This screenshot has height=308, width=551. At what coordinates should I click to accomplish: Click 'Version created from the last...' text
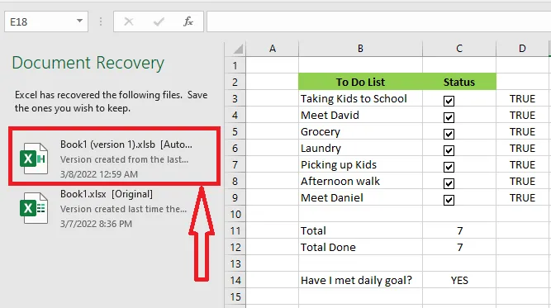click(124, 159)
